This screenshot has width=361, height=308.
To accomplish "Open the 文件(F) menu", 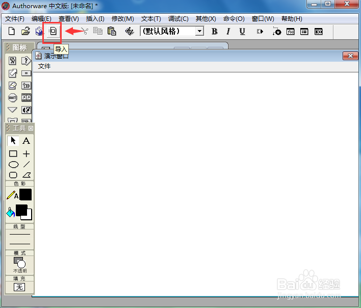I will pos(15,19).
